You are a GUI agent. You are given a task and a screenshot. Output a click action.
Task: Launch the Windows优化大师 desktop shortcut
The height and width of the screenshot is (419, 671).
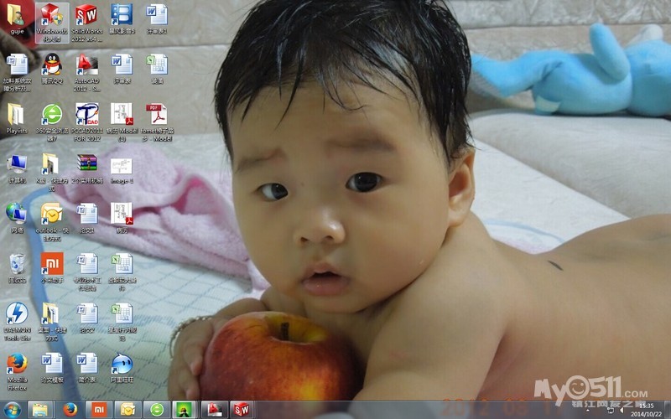52,23
